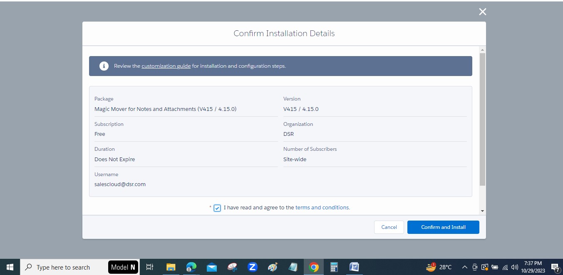Image resolution: width=563 pixels, height=275 pixels.
Task: Open the customization guide link
Action: click(x=166, y=66)
